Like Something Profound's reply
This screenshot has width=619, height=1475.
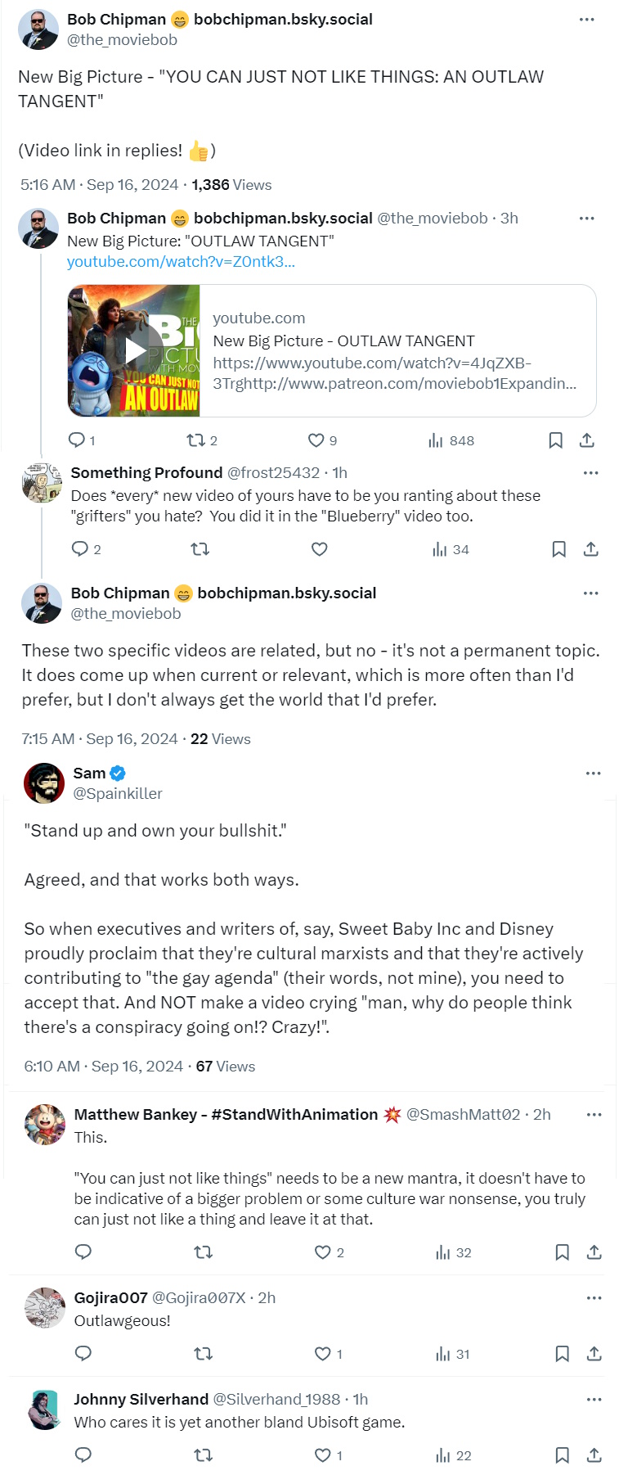[x=320, y=549]
